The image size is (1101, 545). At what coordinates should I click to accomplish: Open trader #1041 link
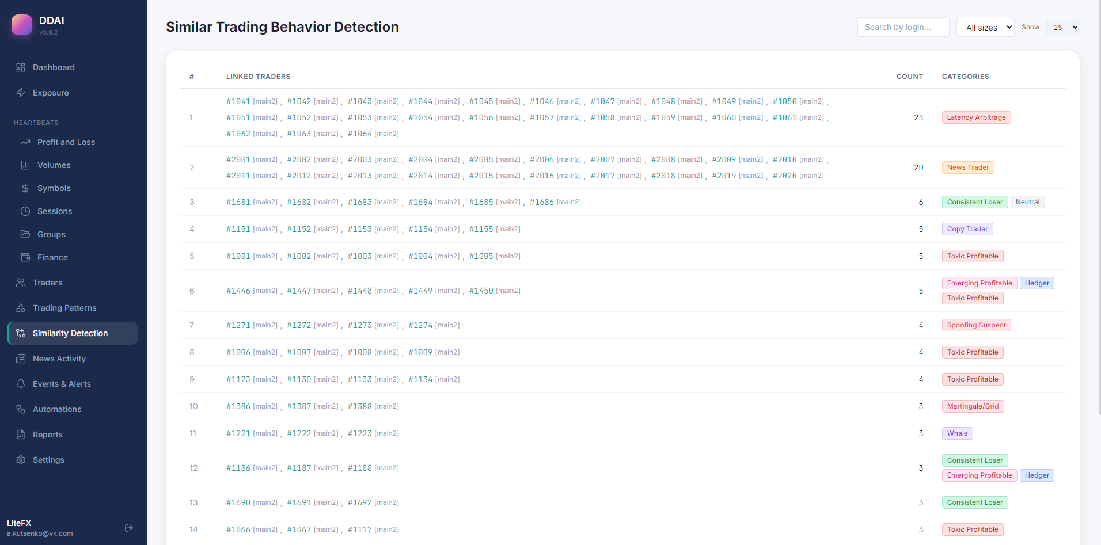[x=238, y=101]
